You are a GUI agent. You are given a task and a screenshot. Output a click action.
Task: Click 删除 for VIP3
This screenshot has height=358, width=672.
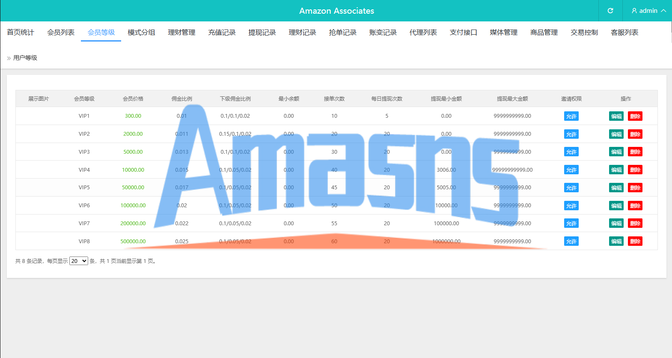[x=635, y=152]
